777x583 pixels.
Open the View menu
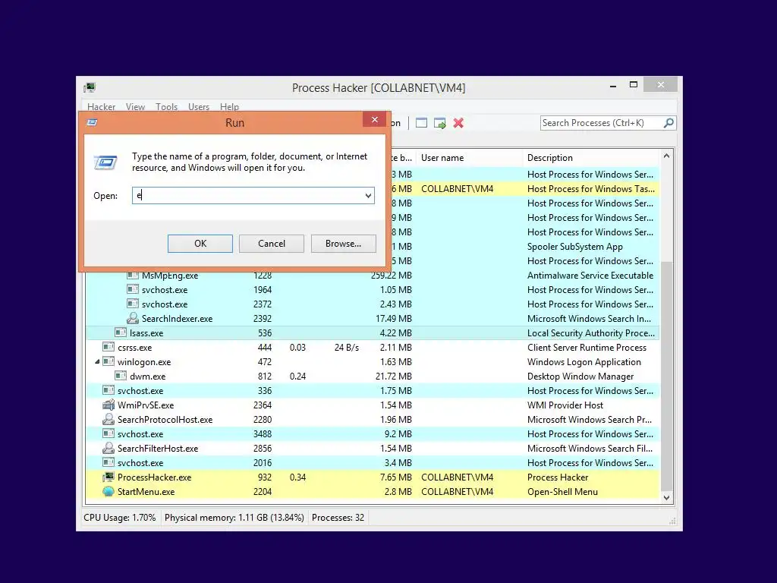point(135,106)
